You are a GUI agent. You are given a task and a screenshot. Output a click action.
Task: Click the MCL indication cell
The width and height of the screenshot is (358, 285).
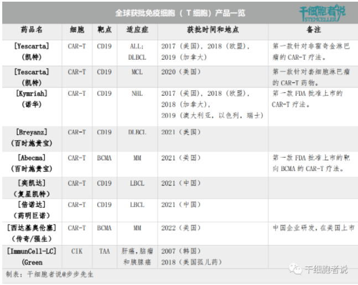(137, 72)
